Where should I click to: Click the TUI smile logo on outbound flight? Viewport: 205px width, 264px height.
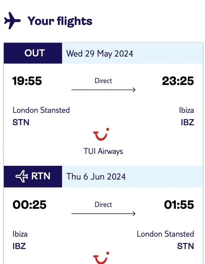coord(101,134)
